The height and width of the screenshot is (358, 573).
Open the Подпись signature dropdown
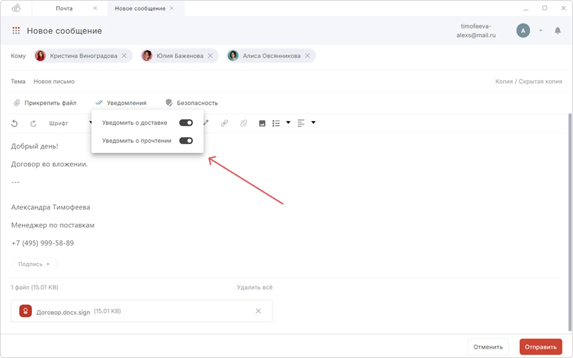pyautogui.click(x=34, y=264)
